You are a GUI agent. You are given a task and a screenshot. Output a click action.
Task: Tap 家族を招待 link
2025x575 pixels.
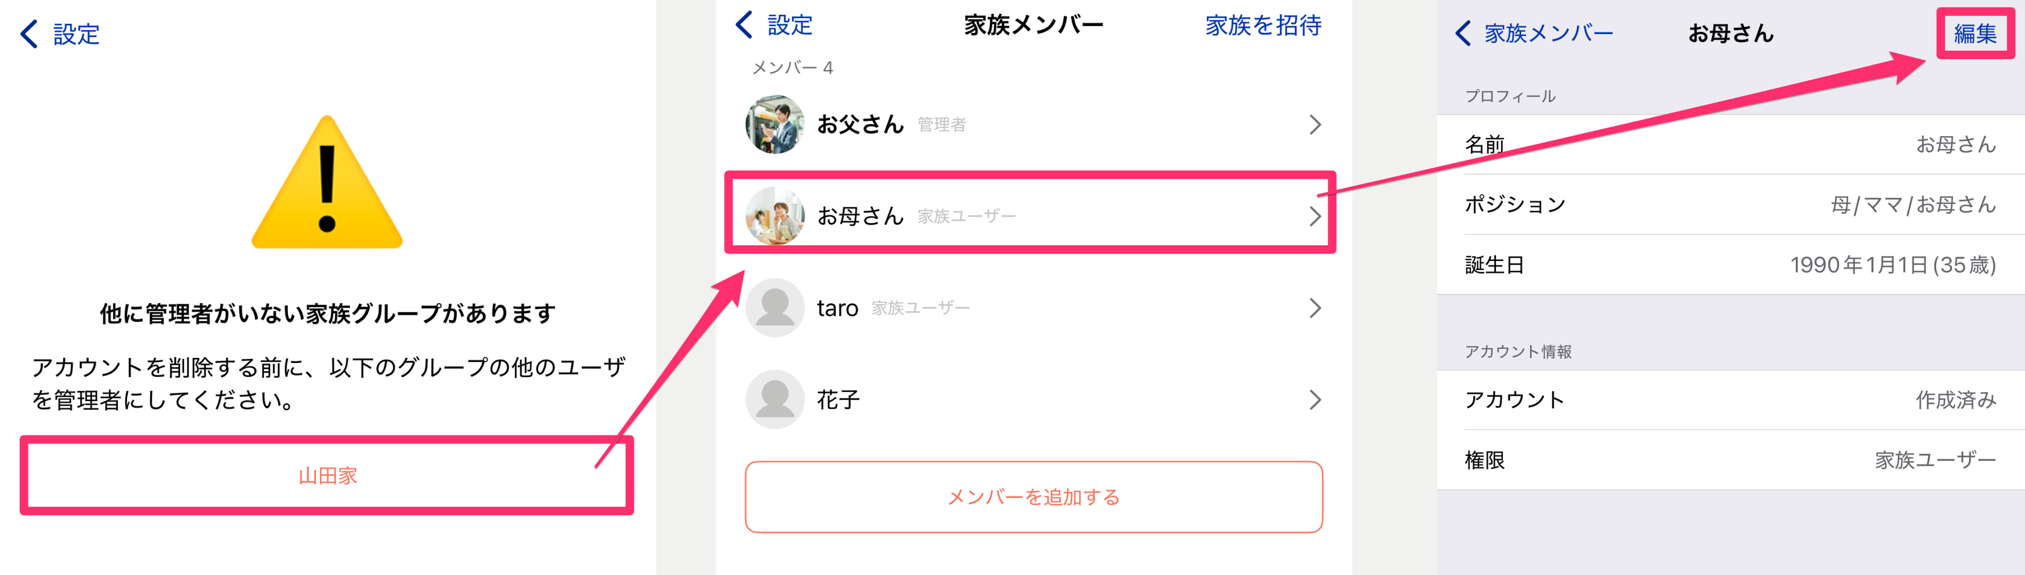click(1262, 25)
